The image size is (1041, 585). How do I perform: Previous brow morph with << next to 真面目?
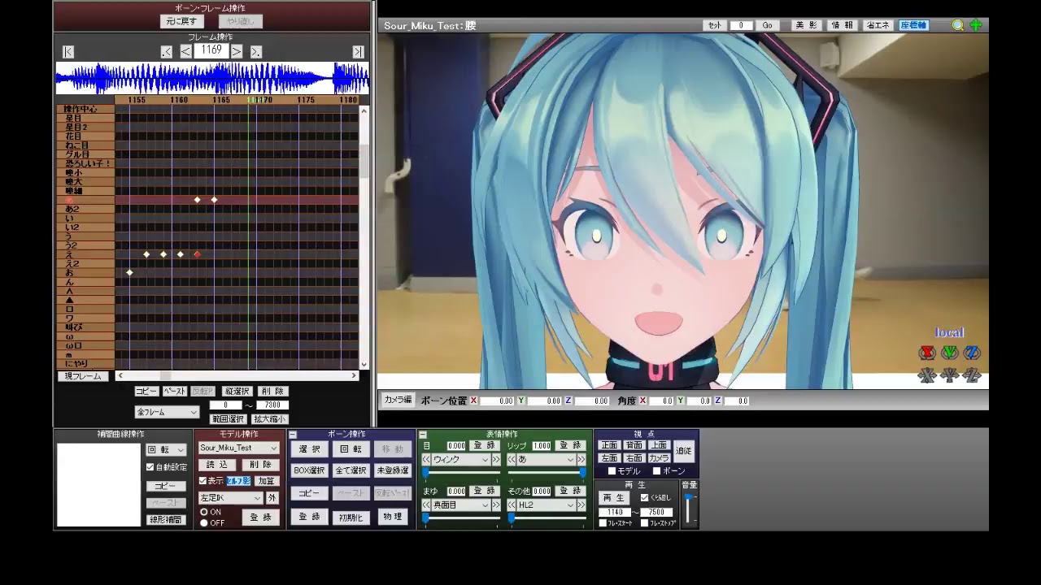(426, 505)
